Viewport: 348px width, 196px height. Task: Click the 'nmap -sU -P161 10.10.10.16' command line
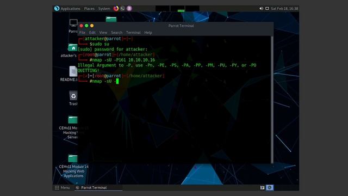click(x=122, y=60)
